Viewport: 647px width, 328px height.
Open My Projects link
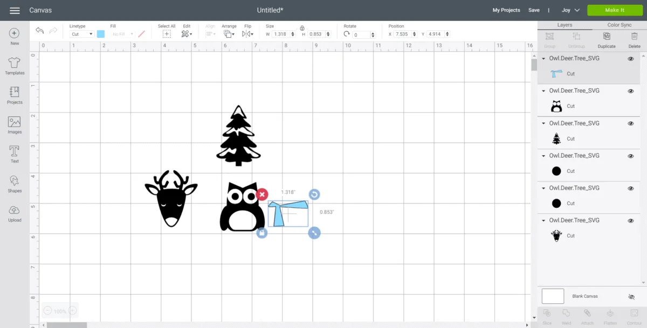tap(506, 10)
